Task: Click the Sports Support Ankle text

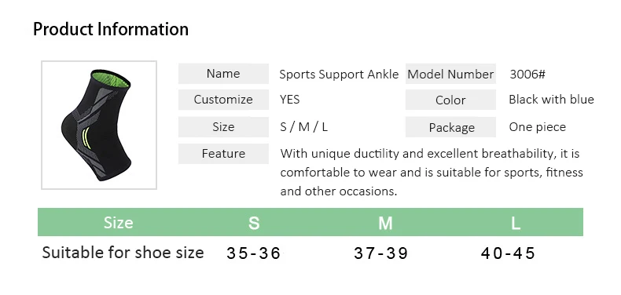Action: (339, 75)
